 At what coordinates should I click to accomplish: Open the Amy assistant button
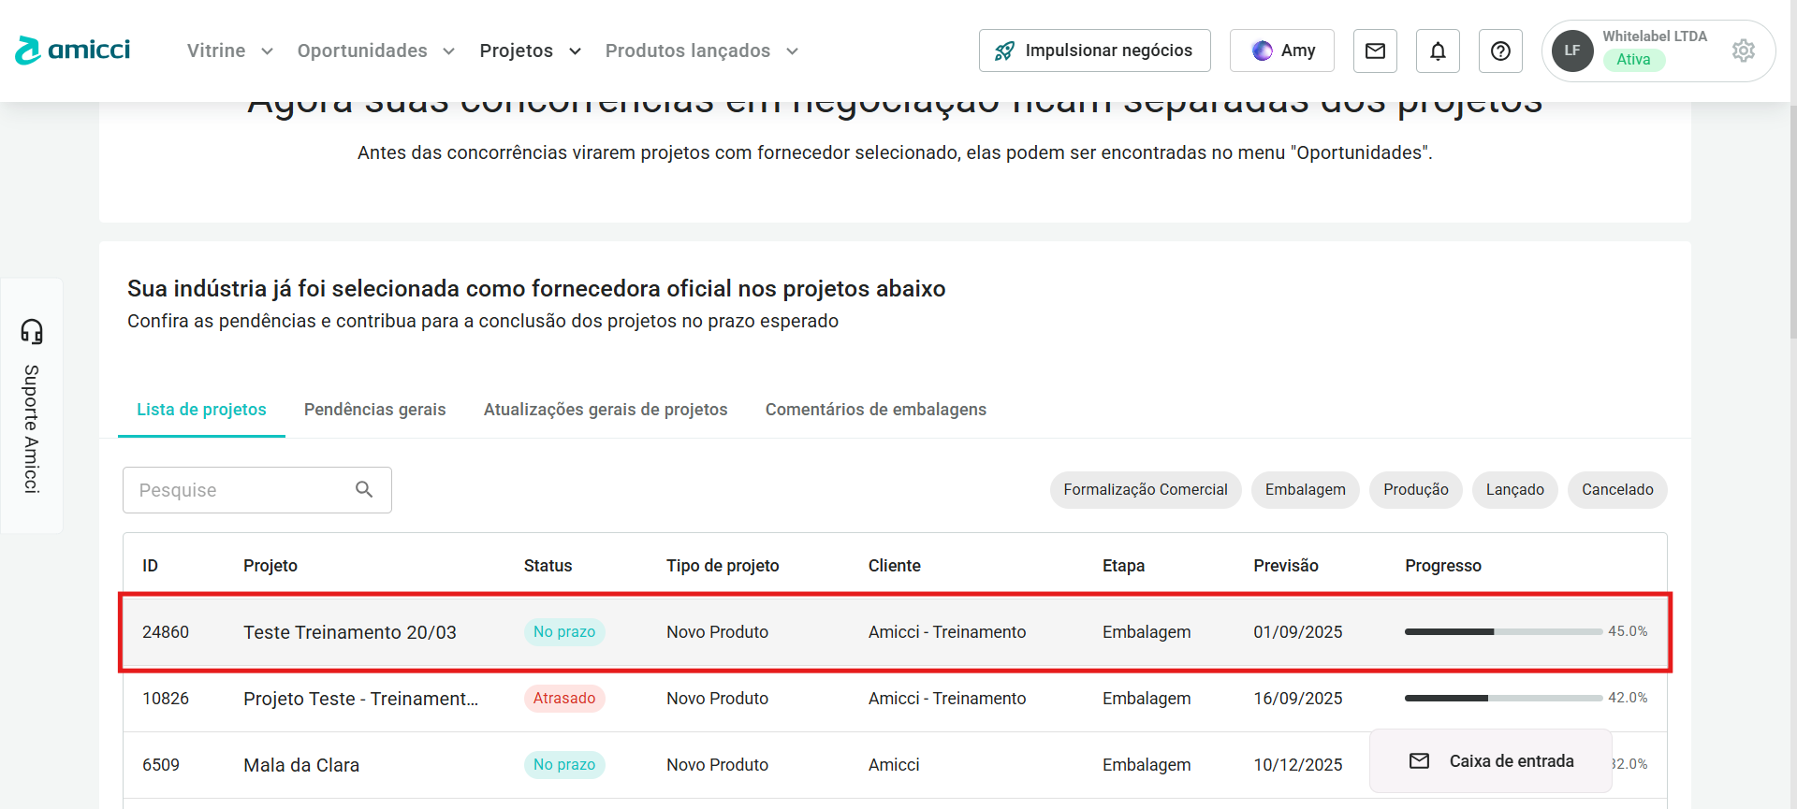[1282, 51]
